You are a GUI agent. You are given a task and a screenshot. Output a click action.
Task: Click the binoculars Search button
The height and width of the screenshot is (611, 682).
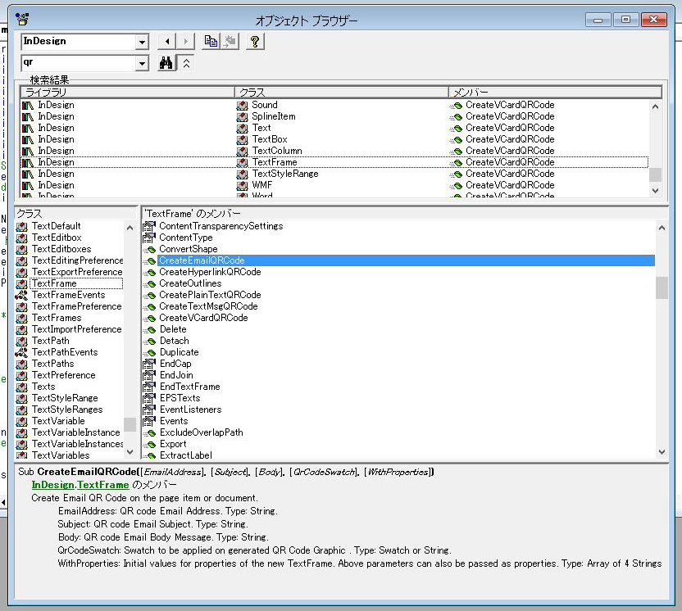166,63
